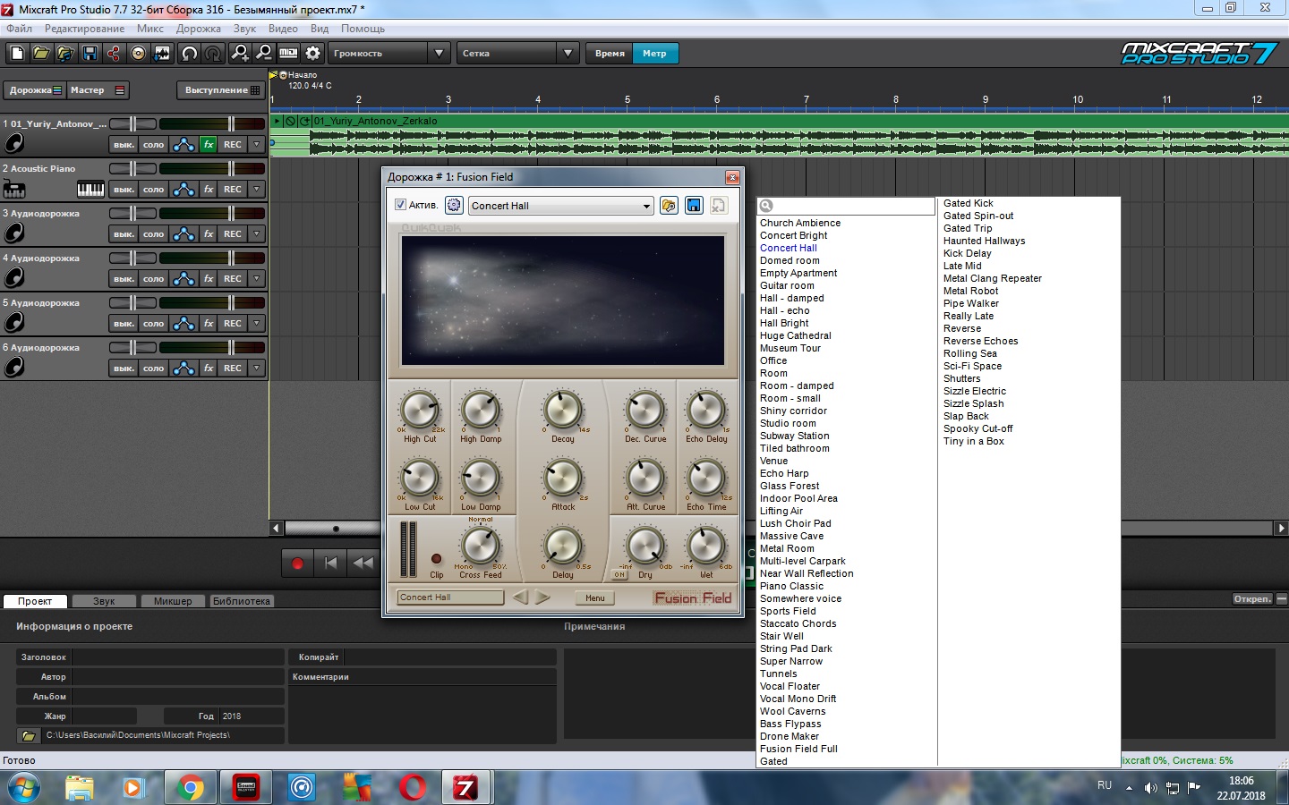Open the Дорожка track menu button
Screen dimensions: 1289x805
35,90
